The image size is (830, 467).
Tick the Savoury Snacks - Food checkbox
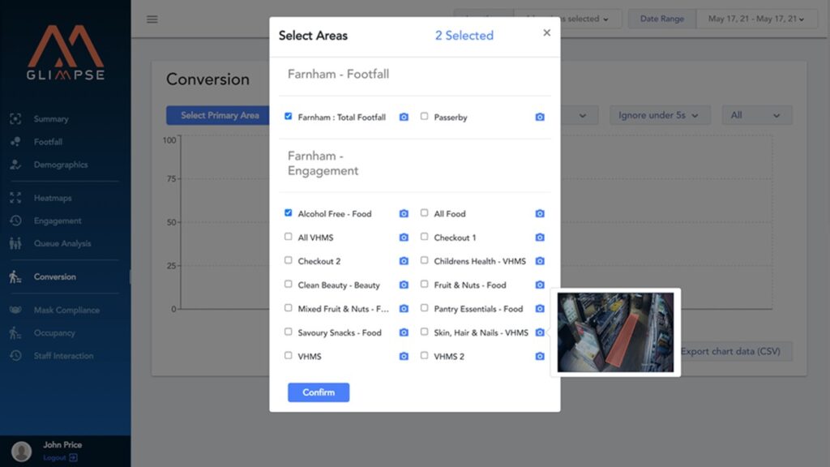click(x=289, y=332)
